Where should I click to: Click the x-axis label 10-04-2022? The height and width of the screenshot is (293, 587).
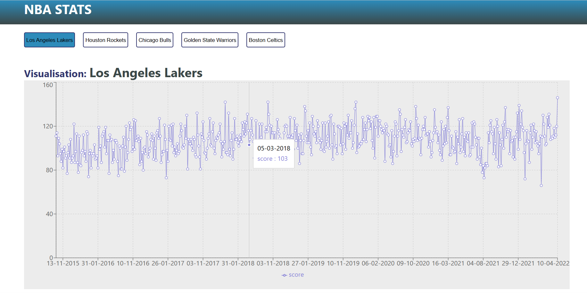553,264
